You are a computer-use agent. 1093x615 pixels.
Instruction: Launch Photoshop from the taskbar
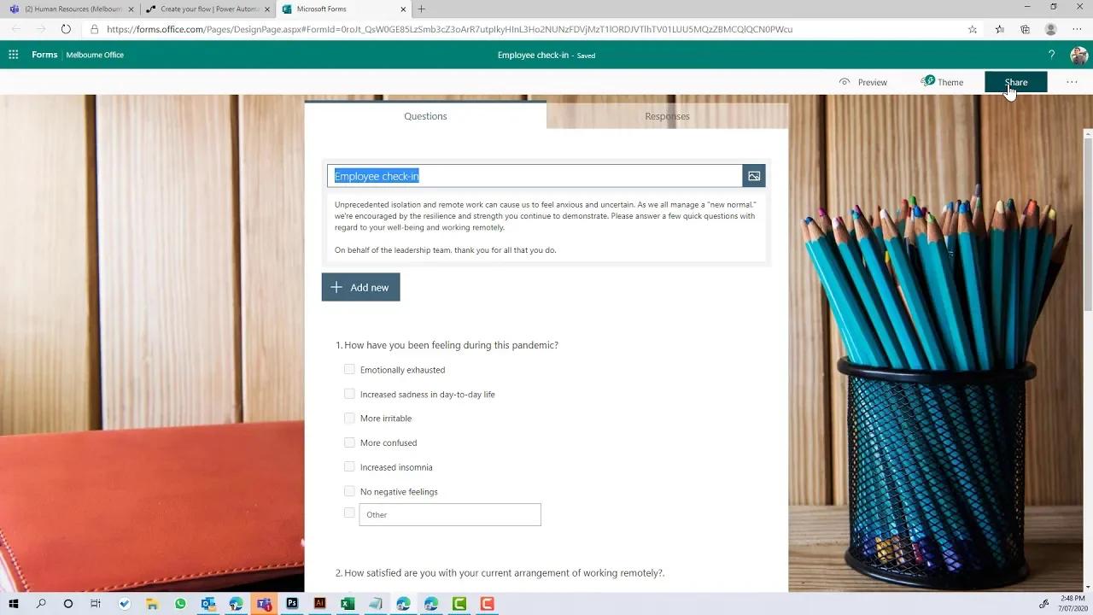[291, 604]
